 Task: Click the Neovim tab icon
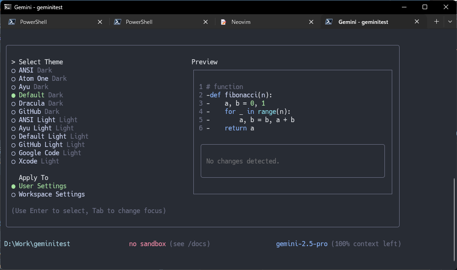coord(224,22)
